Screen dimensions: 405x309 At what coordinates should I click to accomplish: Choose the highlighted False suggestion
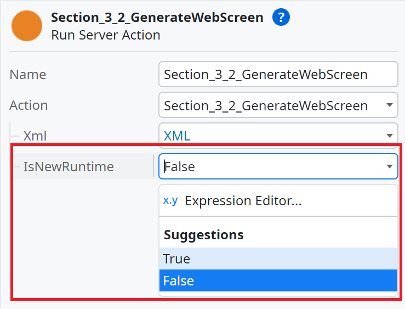click(x=179, y=281)
